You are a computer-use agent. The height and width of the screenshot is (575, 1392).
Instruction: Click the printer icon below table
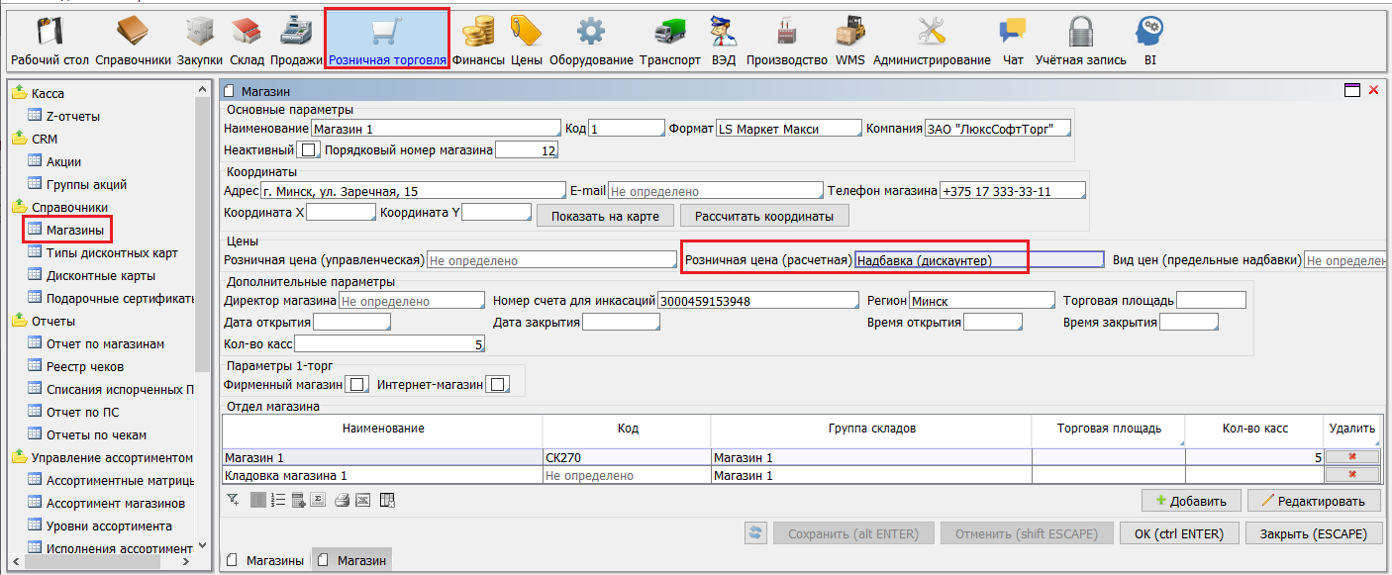tap(342, 500)
